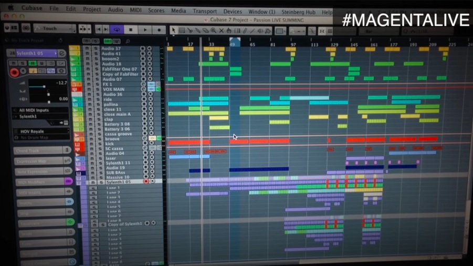Activate the Zoom magnifier tool
Screen dimensions: 473x266
pos(213,30)
